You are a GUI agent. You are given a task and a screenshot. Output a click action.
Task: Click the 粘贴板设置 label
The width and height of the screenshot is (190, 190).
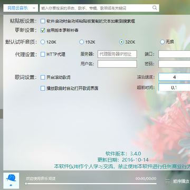click(x=23, y=21)
